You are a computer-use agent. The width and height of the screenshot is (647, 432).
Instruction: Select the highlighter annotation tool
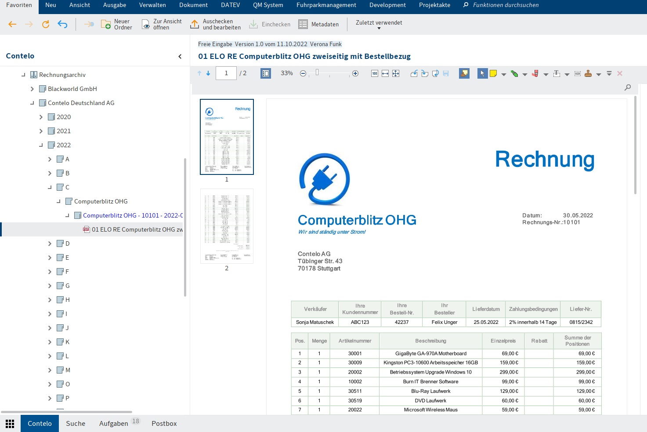click(x=514, y=73)
